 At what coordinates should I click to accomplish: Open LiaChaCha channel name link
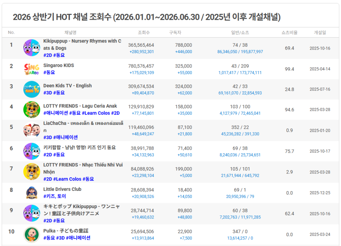point(83,127)
